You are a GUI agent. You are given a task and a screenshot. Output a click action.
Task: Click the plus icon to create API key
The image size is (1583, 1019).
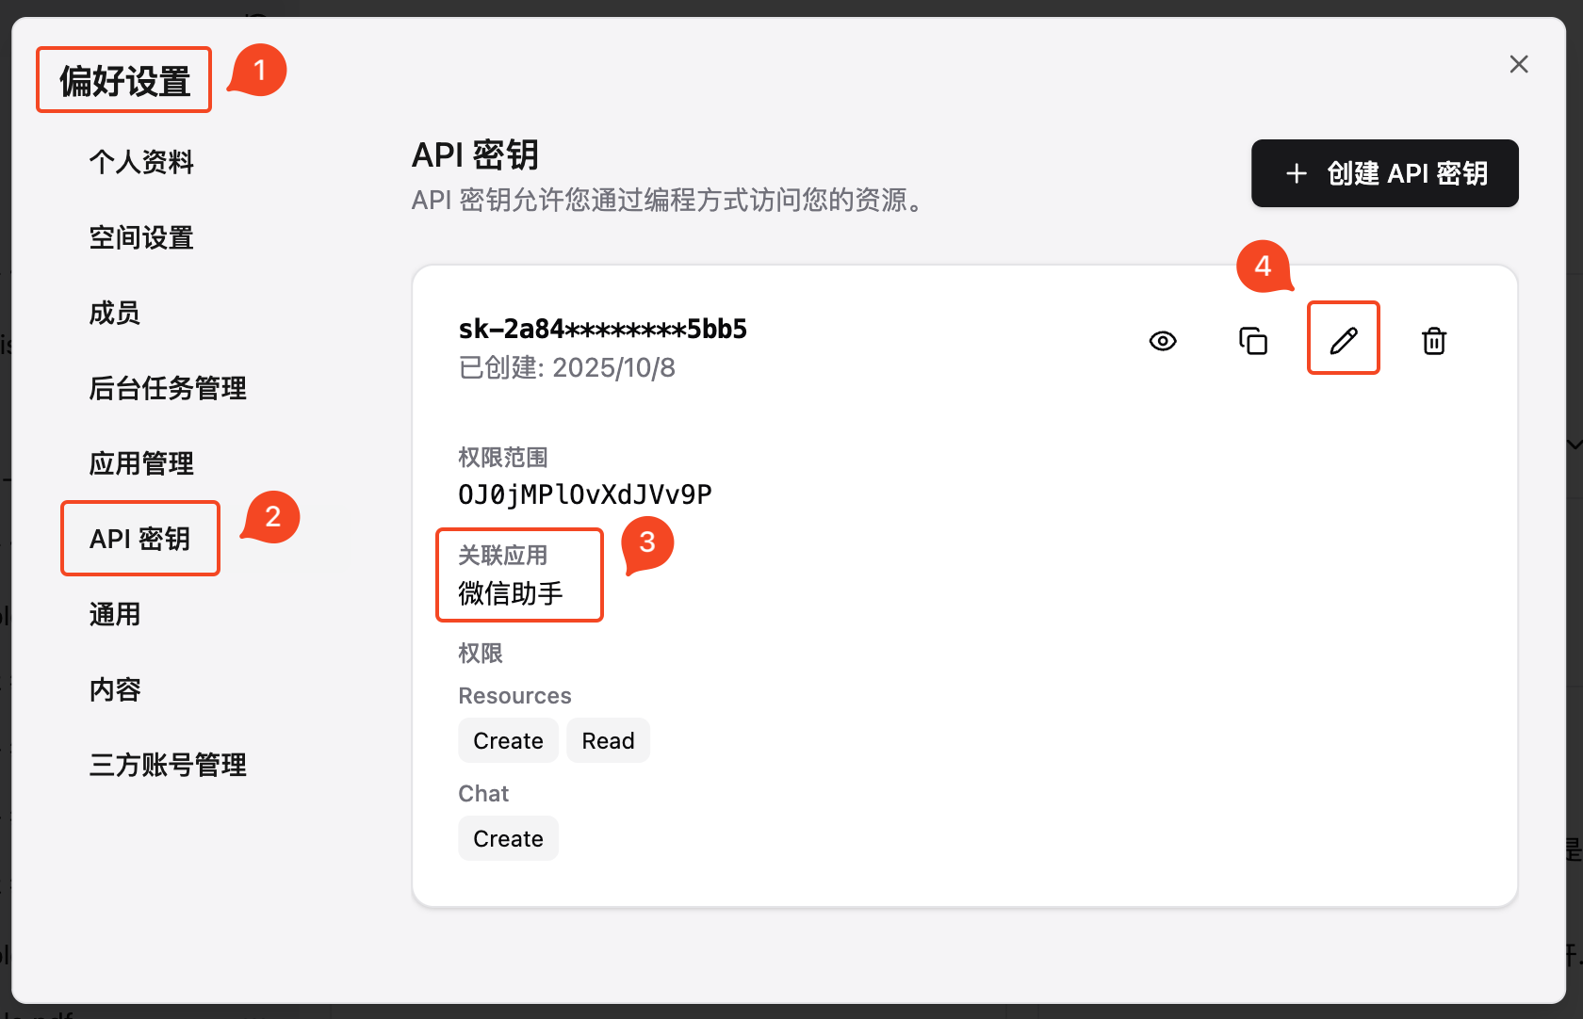coord(1297,173)
